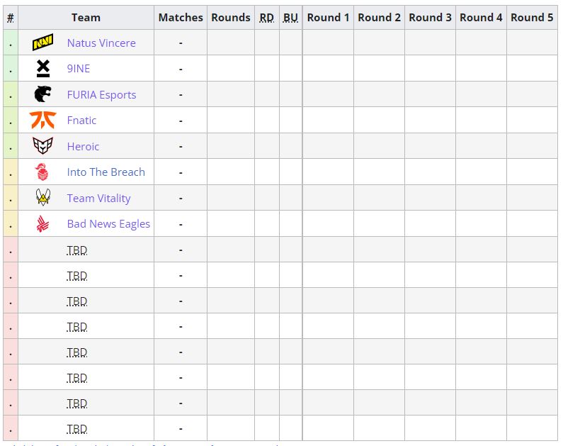Screen dimensions: 563x446
Task: Click the # column header
Action: (x=11, y=18)
